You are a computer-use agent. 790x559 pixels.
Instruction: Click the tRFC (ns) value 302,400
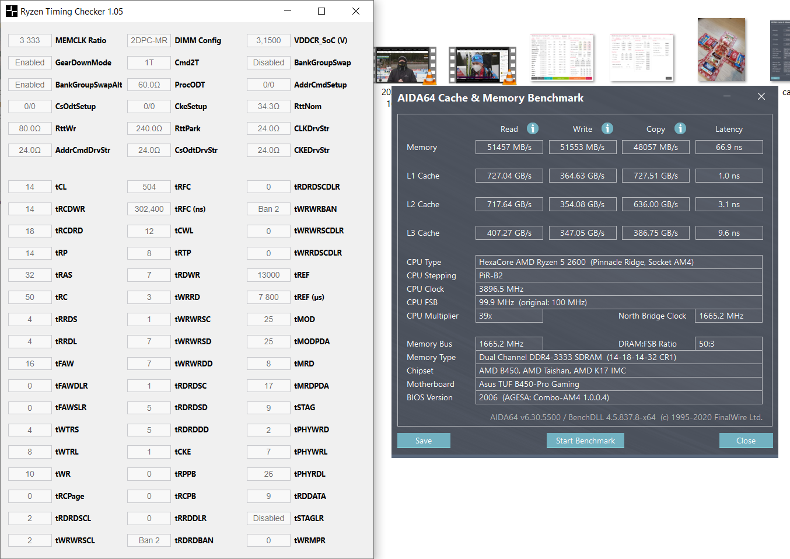(x=149, y=209)
